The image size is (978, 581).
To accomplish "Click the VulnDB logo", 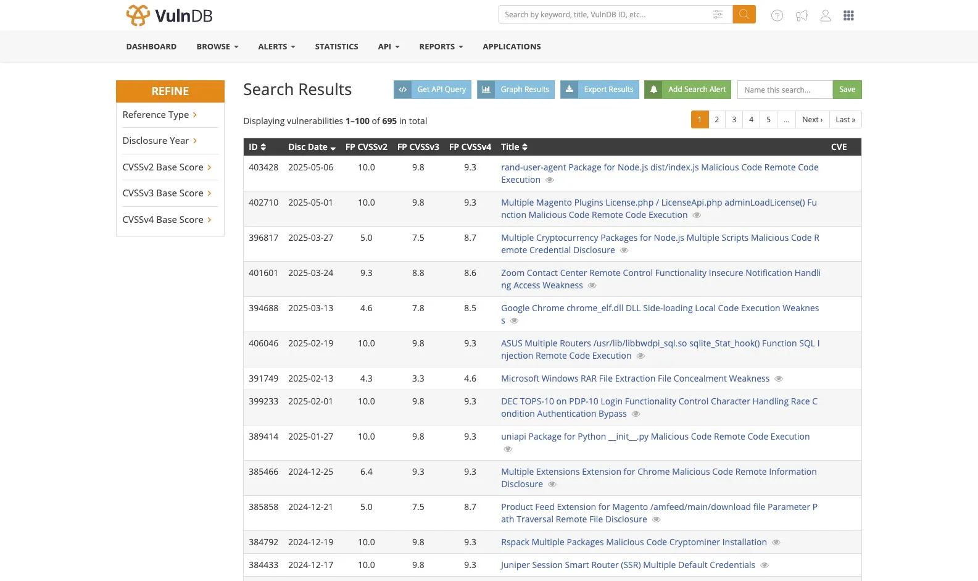I will pyautogui.click(x=170, y=15).
